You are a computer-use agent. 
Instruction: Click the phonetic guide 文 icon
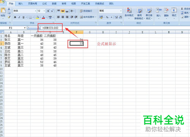pos(50,17)
